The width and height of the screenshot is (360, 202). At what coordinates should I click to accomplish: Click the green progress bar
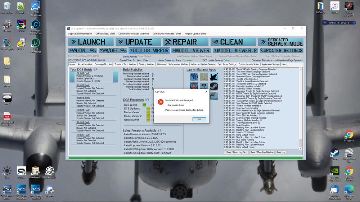click(186, 158)
